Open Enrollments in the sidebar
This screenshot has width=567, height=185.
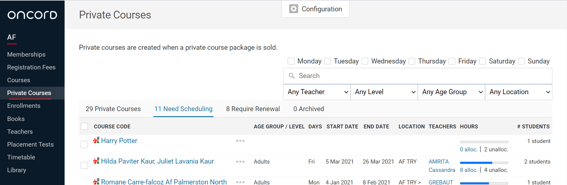pyautogui.click(x=24, y=106)
